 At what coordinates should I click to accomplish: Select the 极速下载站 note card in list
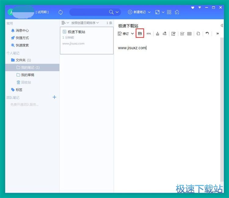tap(87, 41)
